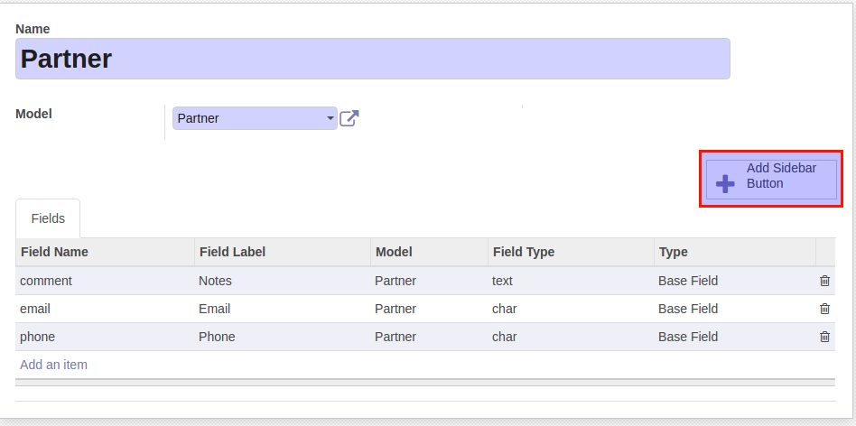Viewport: 856px width, 426px height.
Task: Edit the Name field containing Partner
Action: [372, 59]
